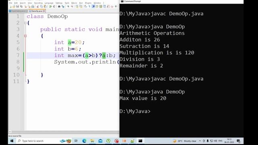Click 'int b=6;' on line 6
Screen dimensions: 258x145
pos(68,49)
